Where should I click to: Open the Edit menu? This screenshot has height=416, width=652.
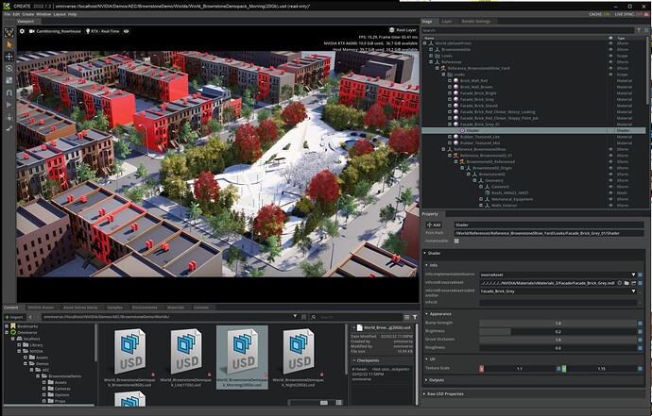(16, 14)
